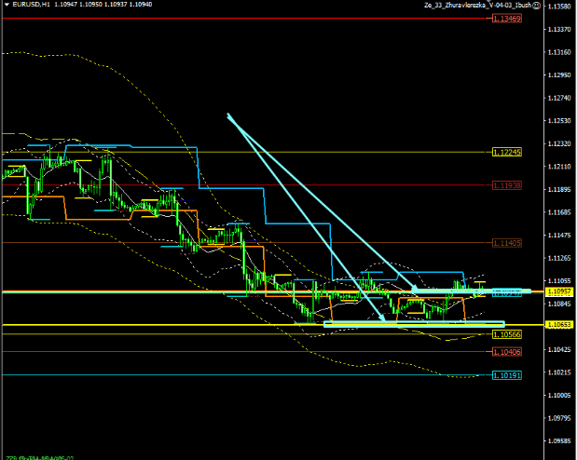
Task: Click 1.09795 on the price scale
Action: click(559, 418)
